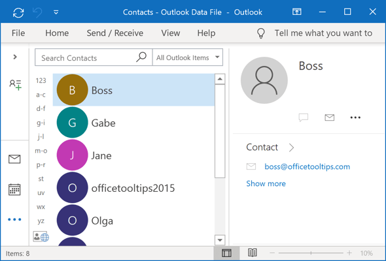
Task: Select the Jane contact
Action: coord(133,155)
